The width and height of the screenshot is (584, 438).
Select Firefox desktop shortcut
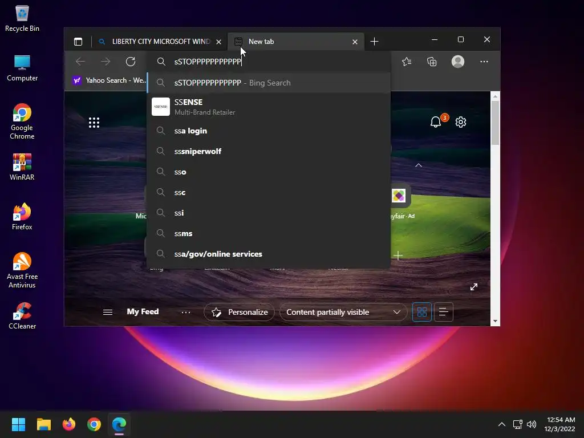click(22, 217)
